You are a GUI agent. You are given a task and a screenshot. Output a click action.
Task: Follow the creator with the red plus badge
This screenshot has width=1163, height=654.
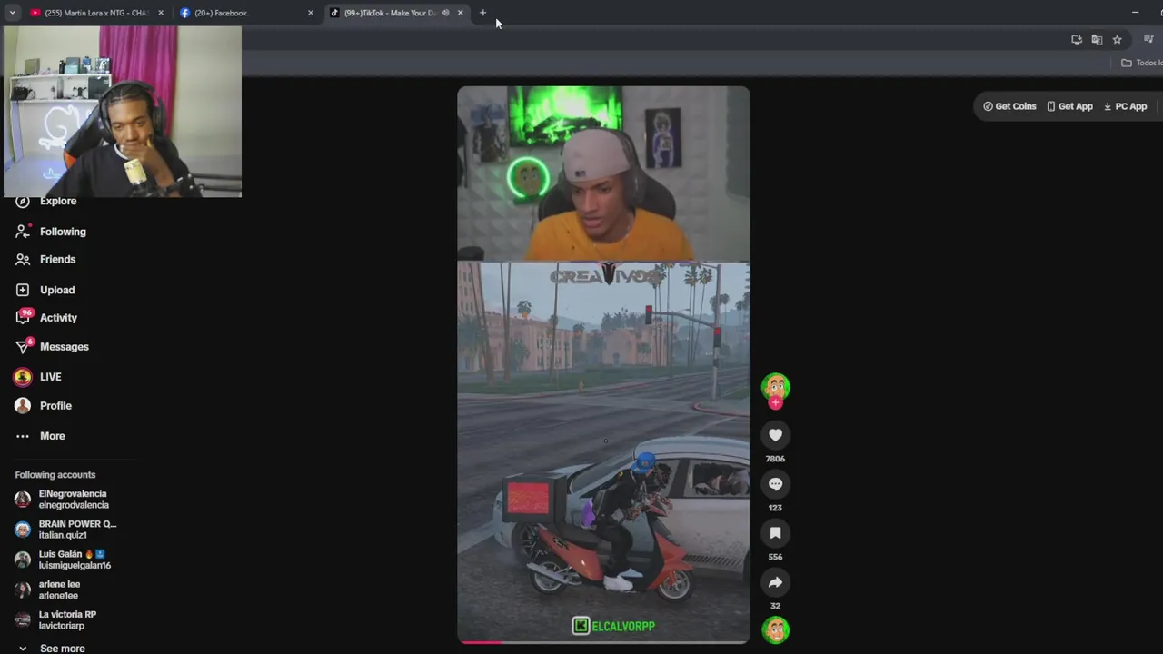click(775, 403)
